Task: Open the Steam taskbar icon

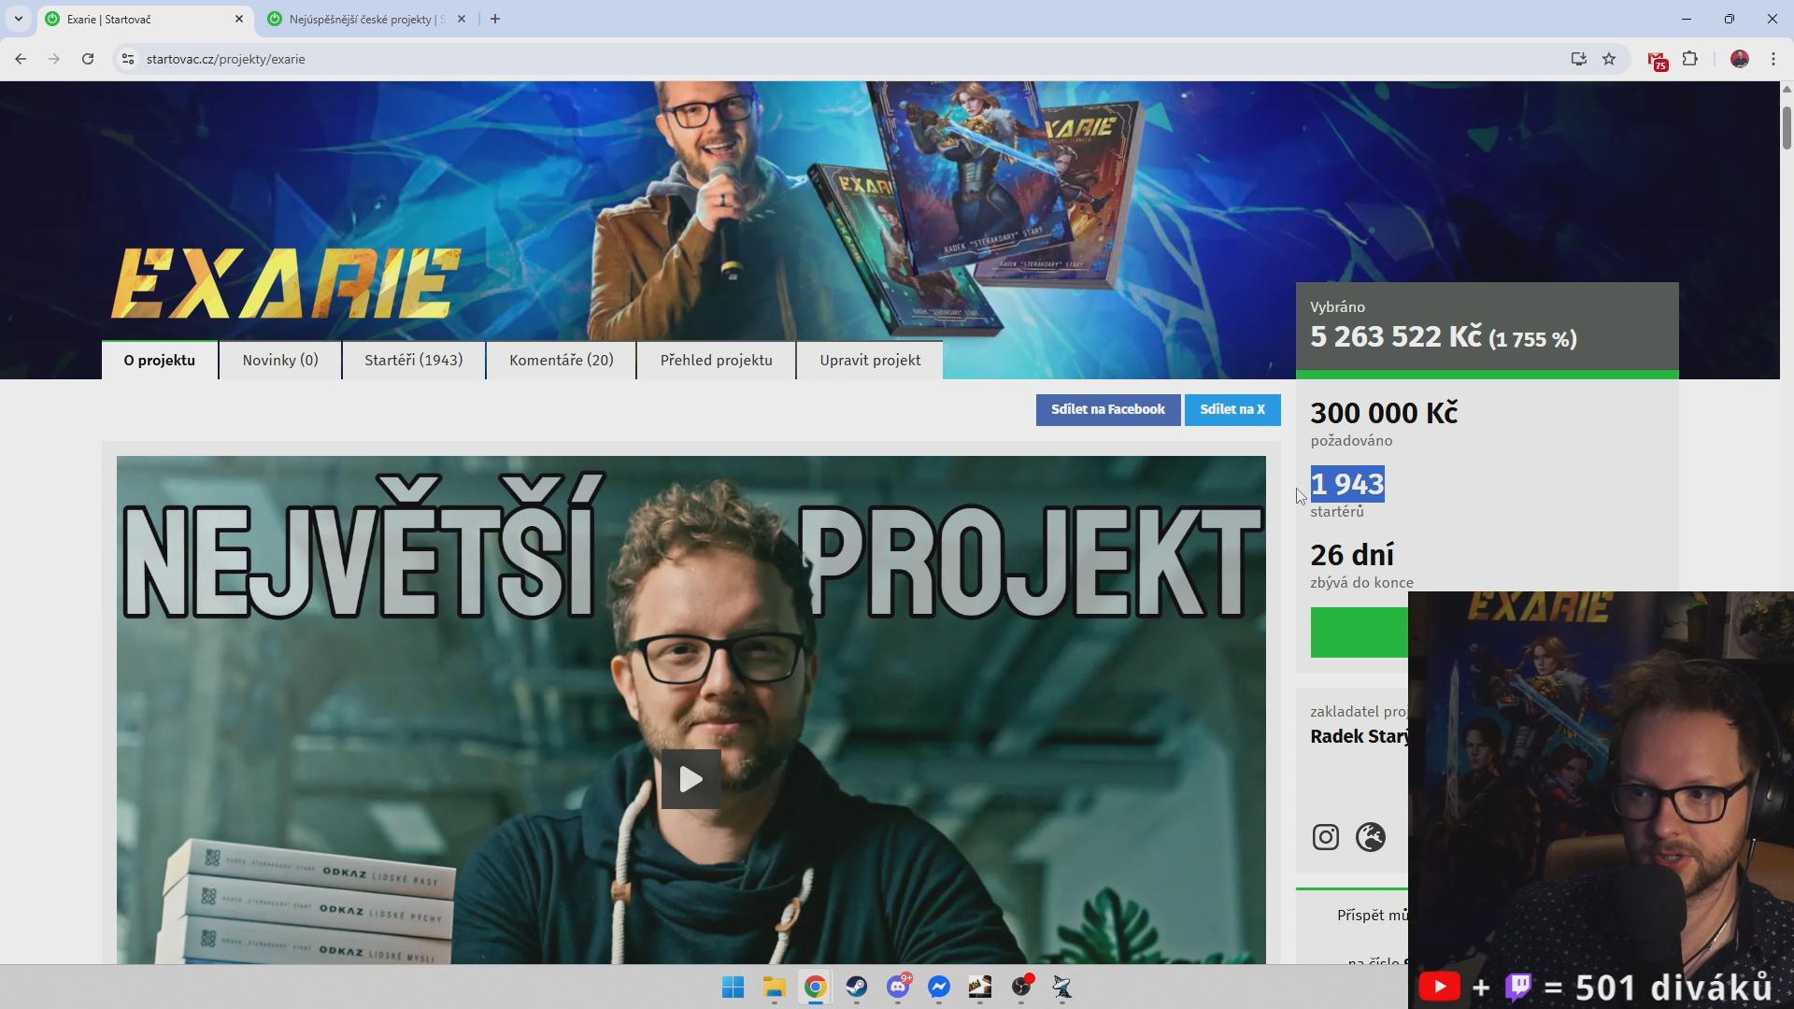Action: coord(856,988)
